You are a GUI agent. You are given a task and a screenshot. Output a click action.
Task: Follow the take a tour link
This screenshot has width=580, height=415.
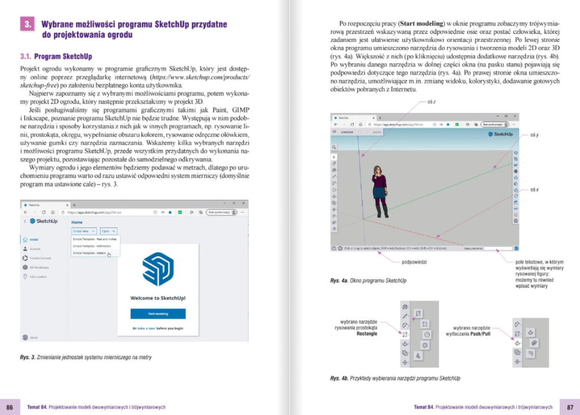point(147,328)
